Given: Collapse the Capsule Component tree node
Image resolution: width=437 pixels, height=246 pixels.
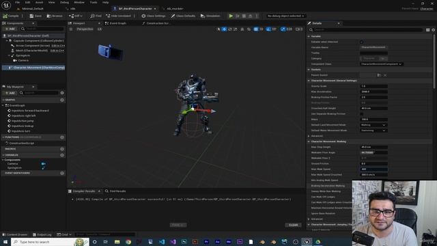Looking at the screenshot, I should (8, 41).
